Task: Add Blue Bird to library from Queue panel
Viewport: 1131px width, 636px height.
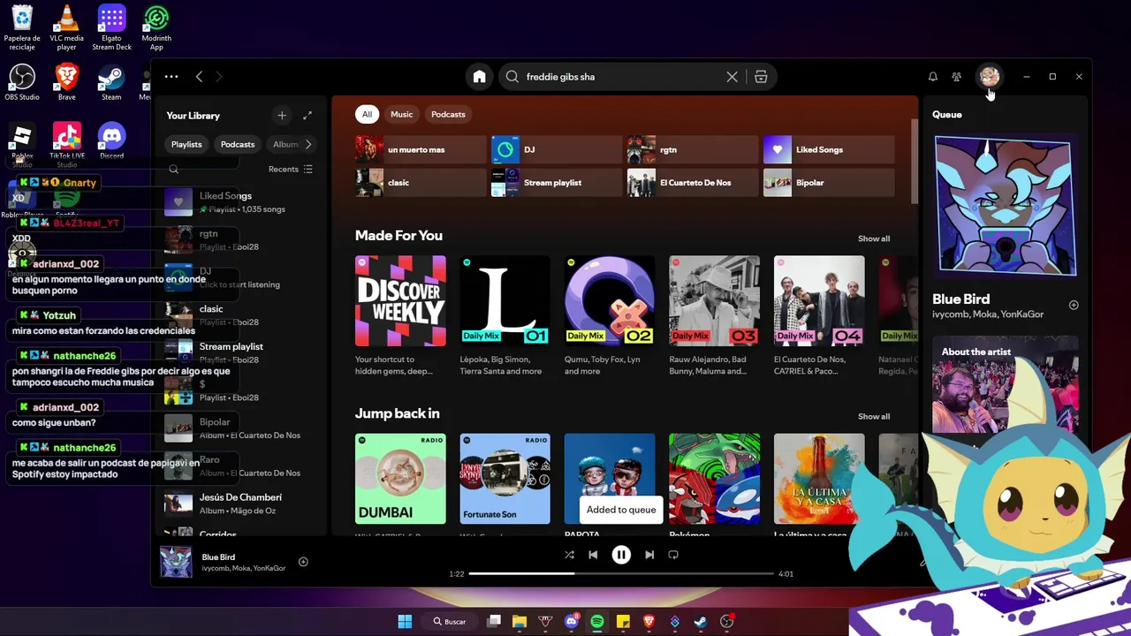Action: pos(1074,305)
